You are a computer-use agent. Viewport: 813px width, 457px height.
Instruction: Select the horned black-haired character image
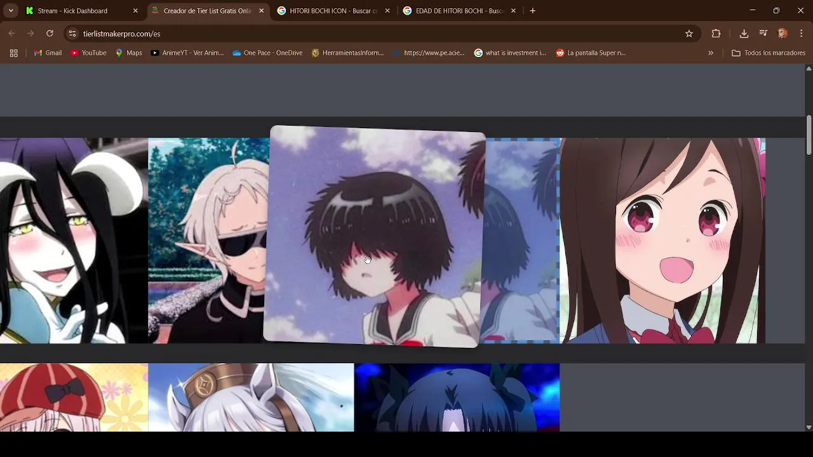74,241
